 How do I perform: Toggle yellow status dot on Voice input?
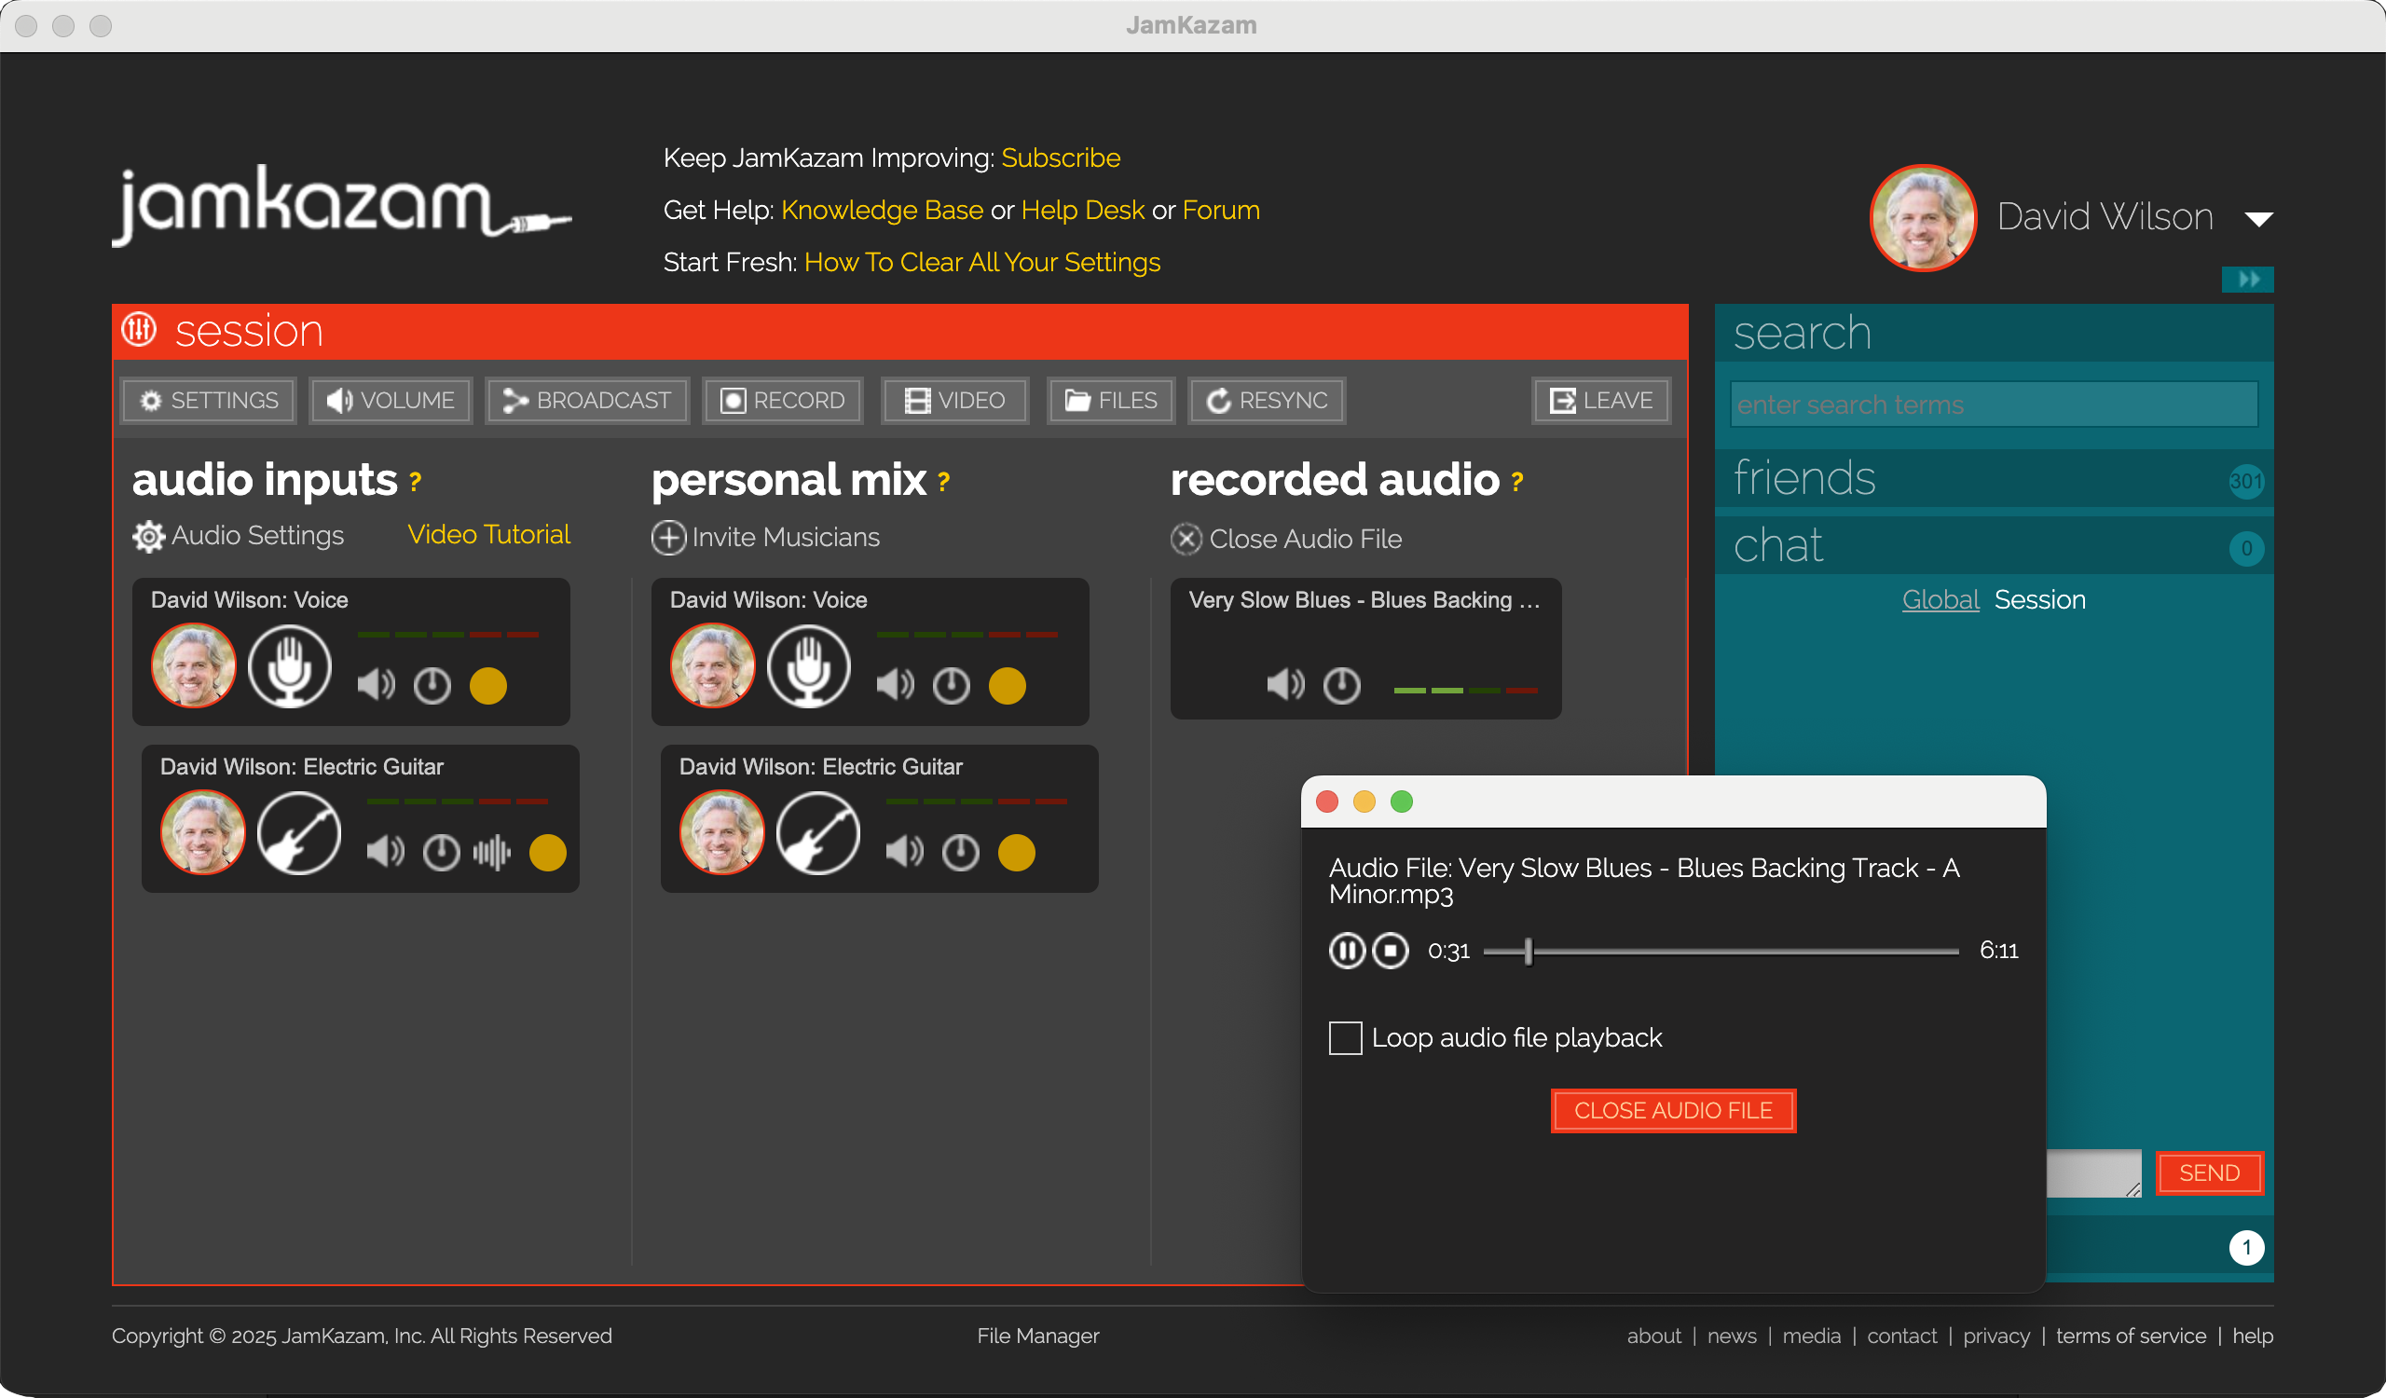[x=488, y=685]
